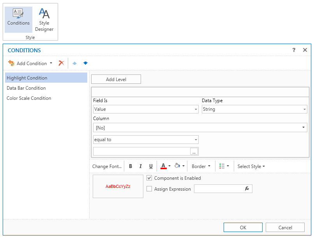Apply the fill bucket background color
Screen dimensions: 314x239
[177, 166]
